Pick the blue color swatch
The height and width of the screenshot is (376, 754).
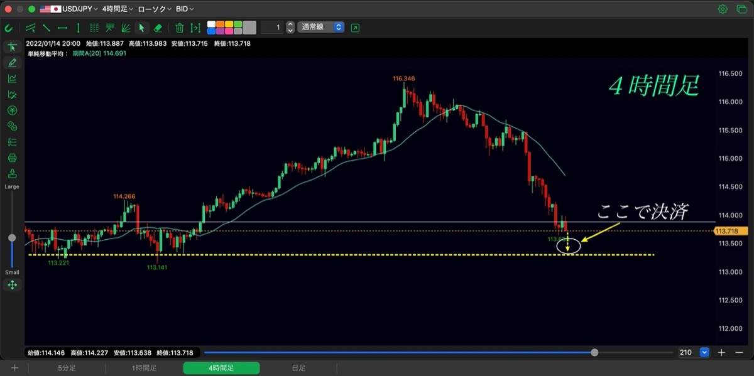212,31
